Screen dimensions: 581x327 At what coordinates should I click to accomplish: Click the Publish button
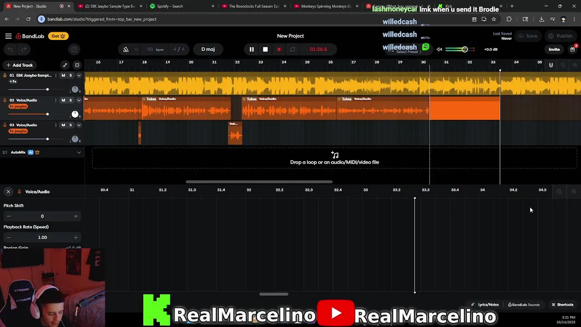561,36
